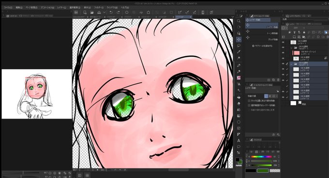The width and height of the screenshot is (329, 178).
Task: Hide the layer directly above paper layer
Action: pyautogui.click(x=283, y=97)
